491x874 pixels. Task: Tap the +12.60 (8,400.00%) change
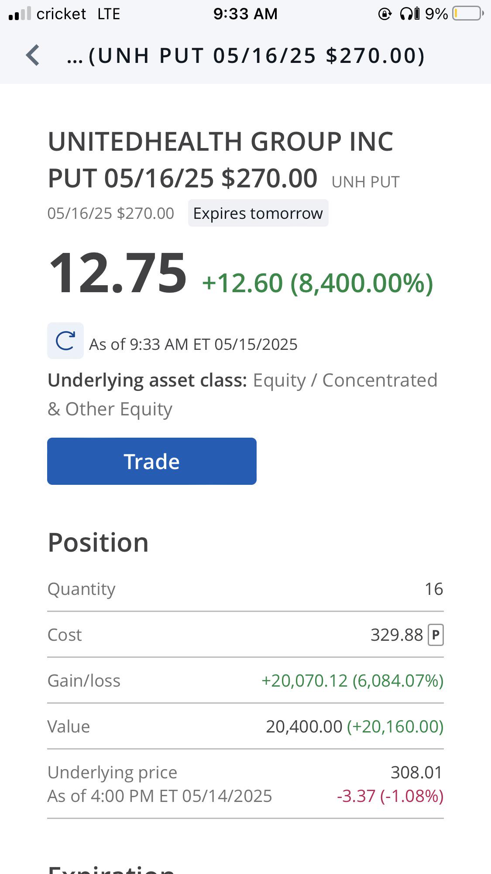(x=317, y=283)
